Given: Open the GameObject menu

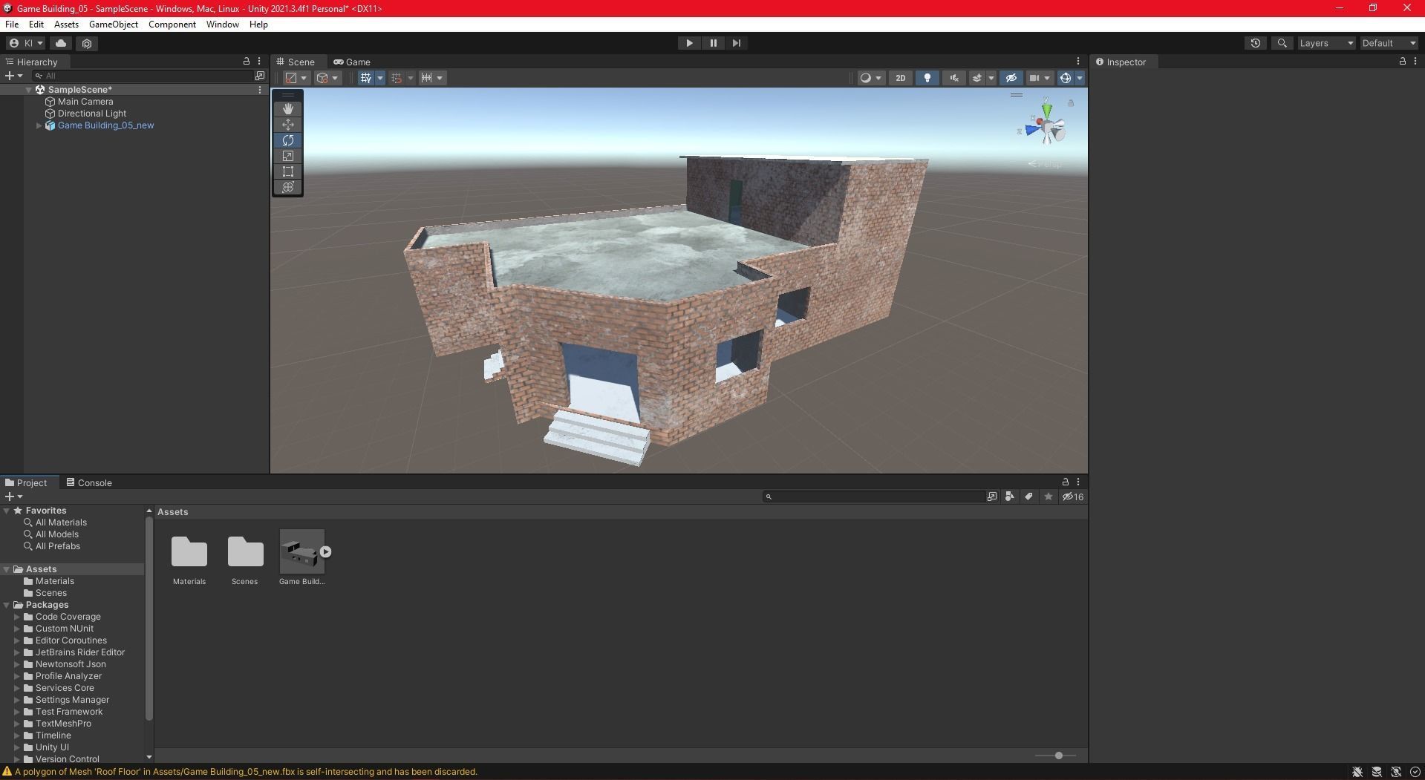Looking at the screenshot, I should click(x=113, y=24).
